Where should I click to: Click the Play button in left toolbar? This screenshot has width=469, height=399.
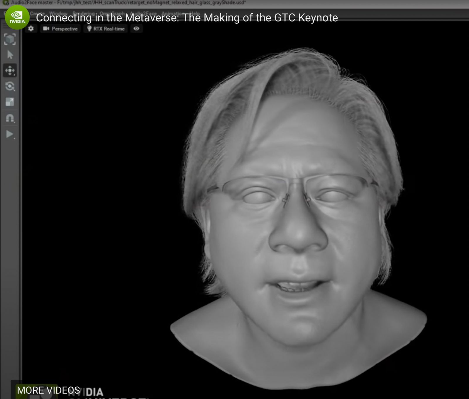[10, 134]
